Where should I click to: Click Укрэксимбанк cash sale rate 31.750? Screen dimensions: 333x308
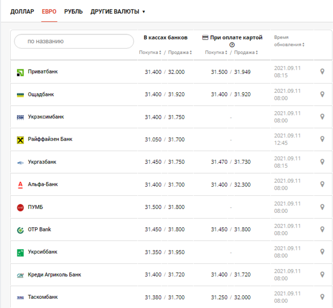(x=176, y=117)
